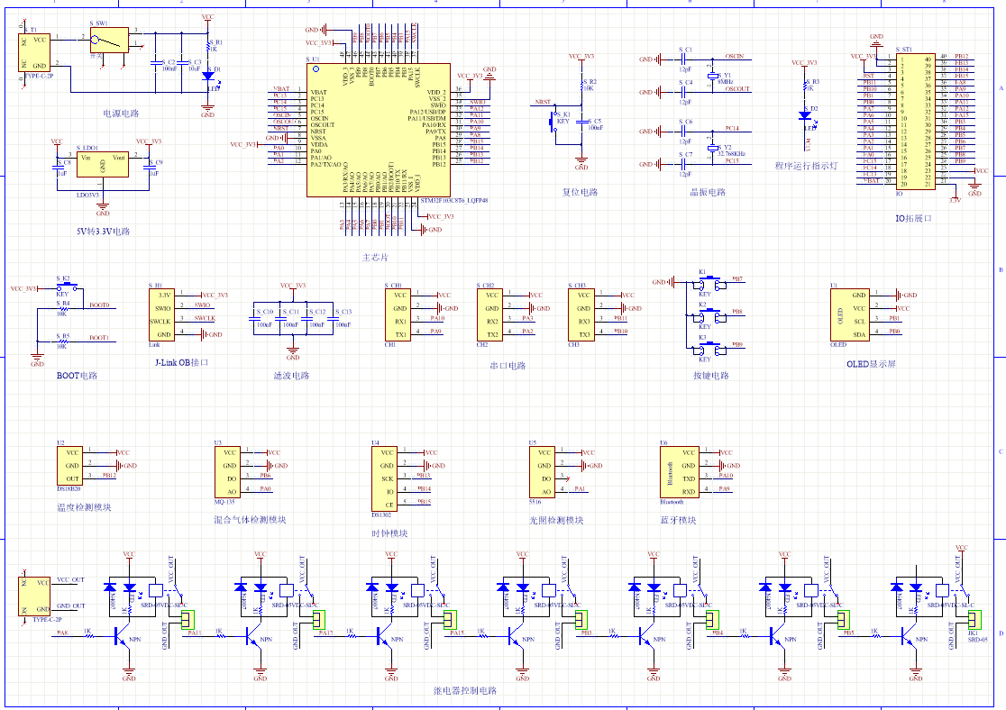The width and height of the screenshot is (1006, 710).
Task: Click the S_R2 10K resistor
Action: tap(582, 87)
